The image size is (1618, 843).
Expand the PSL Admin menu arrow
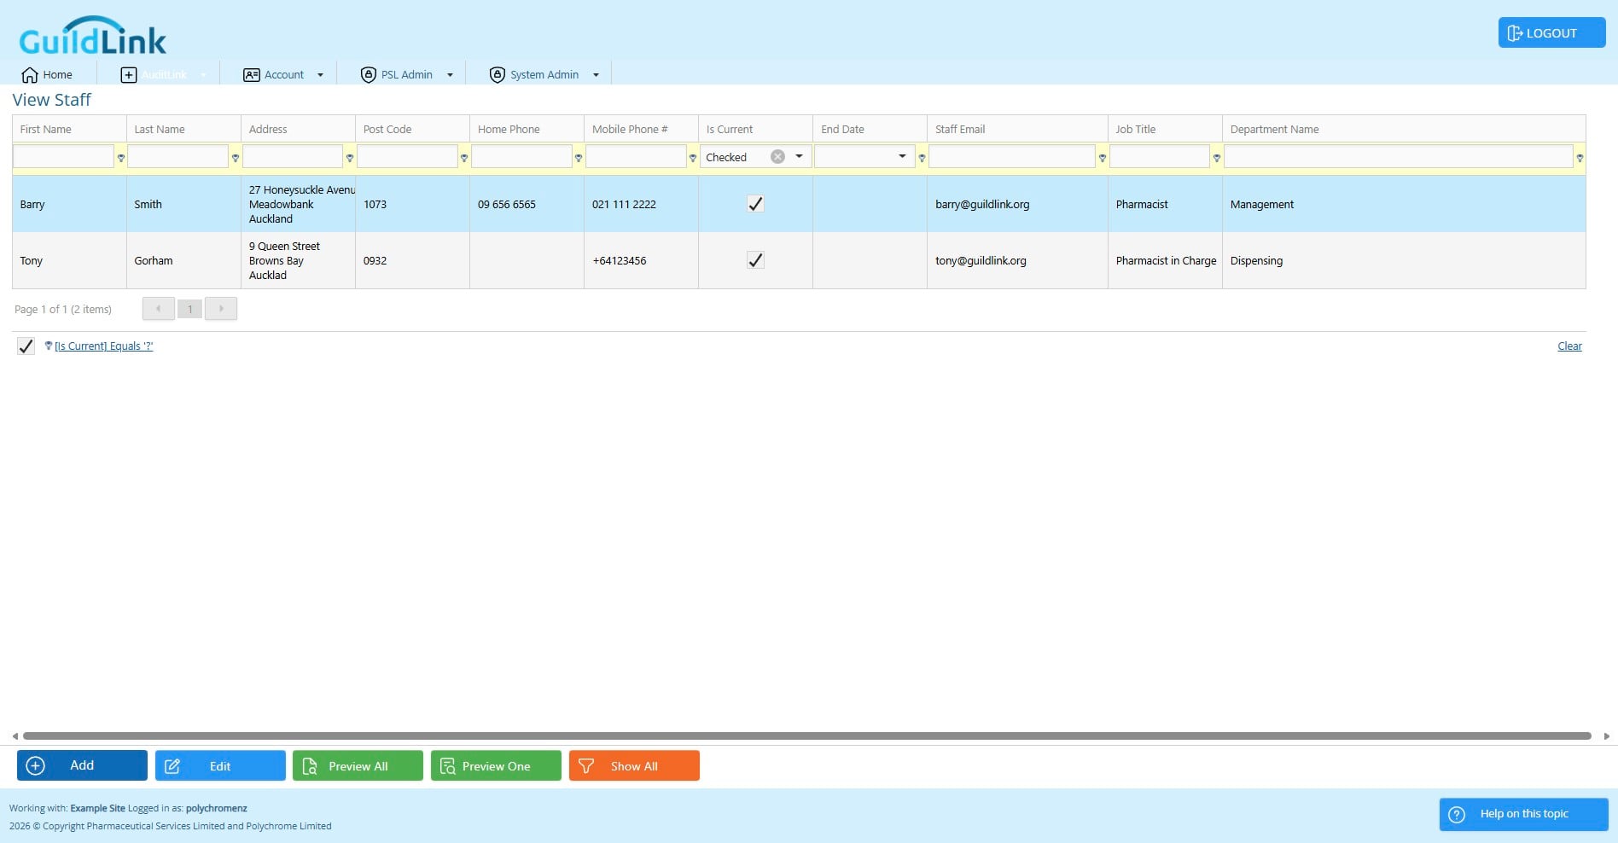pyautogui.click(x=450, y=75)
